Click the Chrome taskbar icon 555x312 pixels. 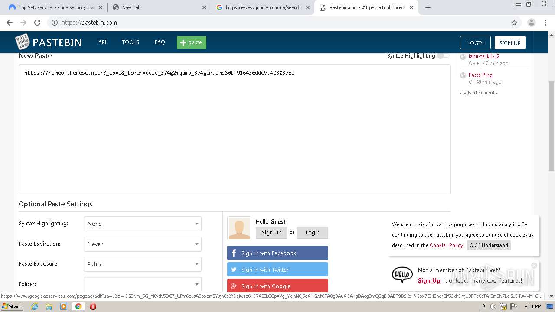78,306
